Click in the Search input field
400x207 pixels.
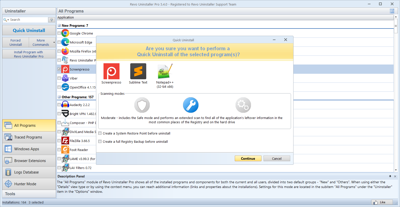point(28,20)
